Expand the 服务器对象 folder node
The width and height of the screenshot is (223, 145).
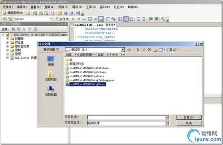(8, 46)
